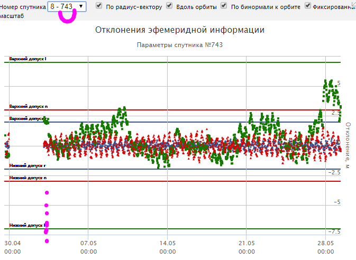
Task: Uncheck the 'Вдоль орбиты' checkbox
Action: coord(169,6)
